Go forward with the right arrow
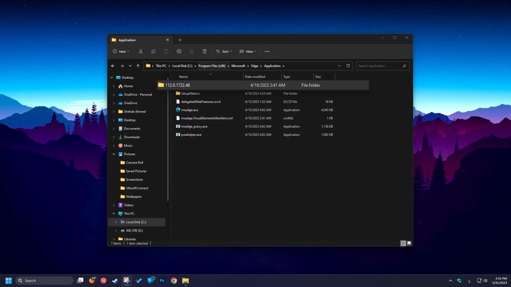The height and width of the screenshot is (287, 511). tap(122, 66)
